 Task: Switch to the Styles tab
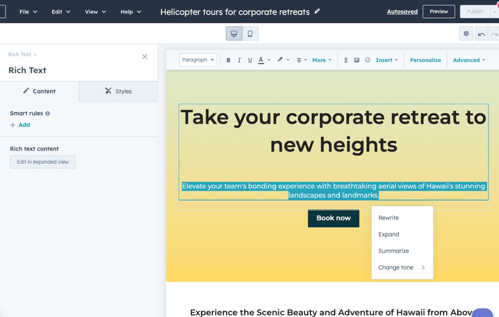pos(119,91)
